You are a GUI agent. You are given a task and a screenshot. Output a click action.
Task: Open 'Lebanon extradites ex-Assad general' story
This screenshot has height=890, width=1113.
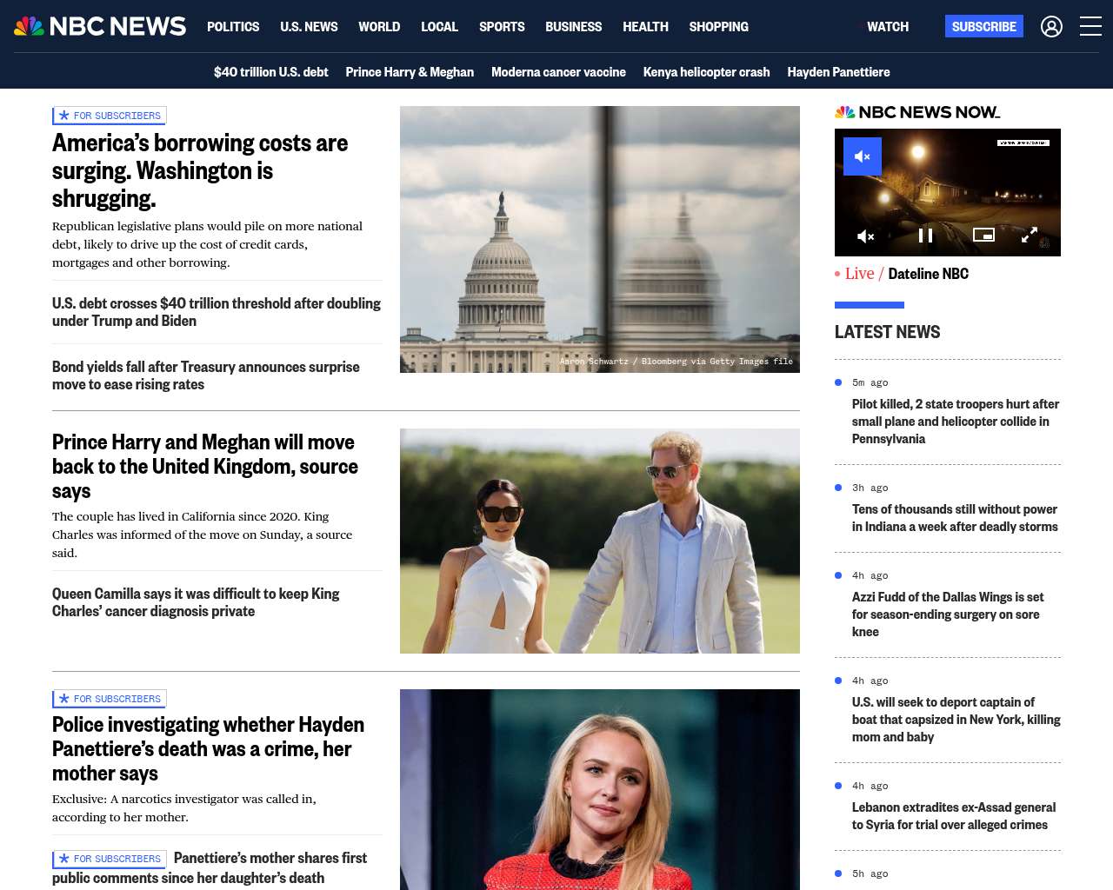(x=954, y=816)
